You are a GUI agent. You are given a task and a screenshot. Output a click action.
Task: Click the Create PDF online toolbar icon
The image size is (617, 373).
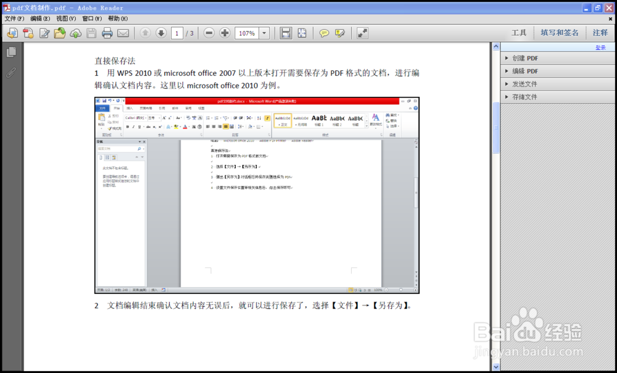point(12,33)
